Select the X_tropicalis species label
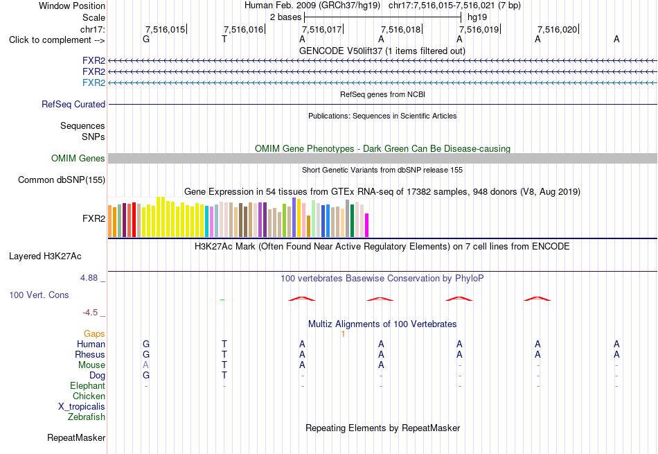 [82, 407]
